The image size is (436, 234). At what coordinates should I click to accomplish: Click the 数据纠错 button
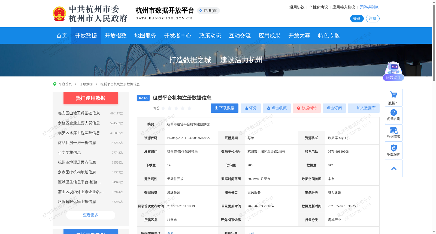(307, 108)
